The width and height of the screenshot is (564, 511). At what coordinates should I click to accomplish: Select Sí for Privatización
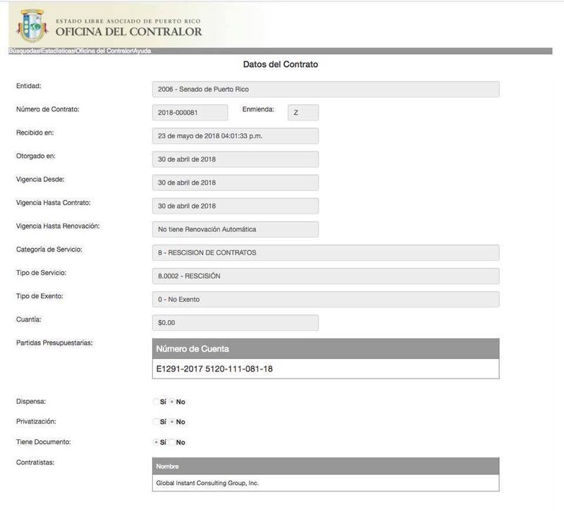(157, 422)
